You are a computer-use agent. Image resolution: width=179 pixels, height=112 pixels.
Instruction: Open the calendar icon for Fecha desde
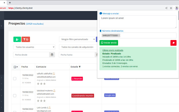pos(52,55)
